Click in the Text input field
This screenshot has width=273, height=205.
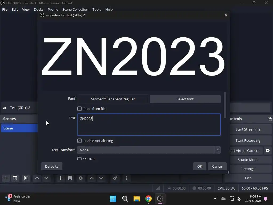pos(149,125)
